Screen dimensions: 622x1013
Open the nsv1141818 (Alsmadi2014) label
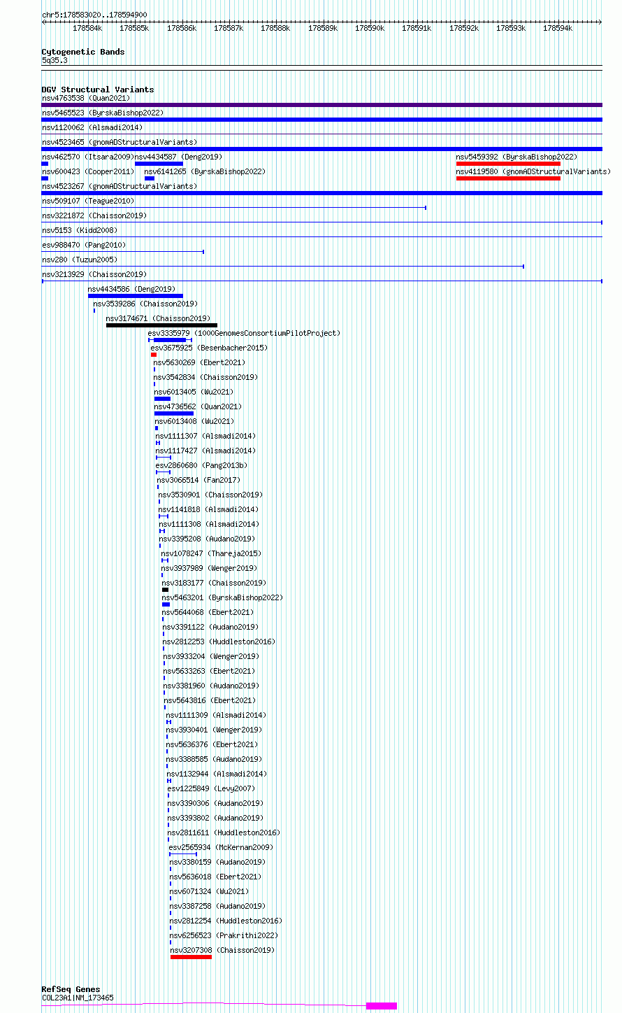(208, 509)
